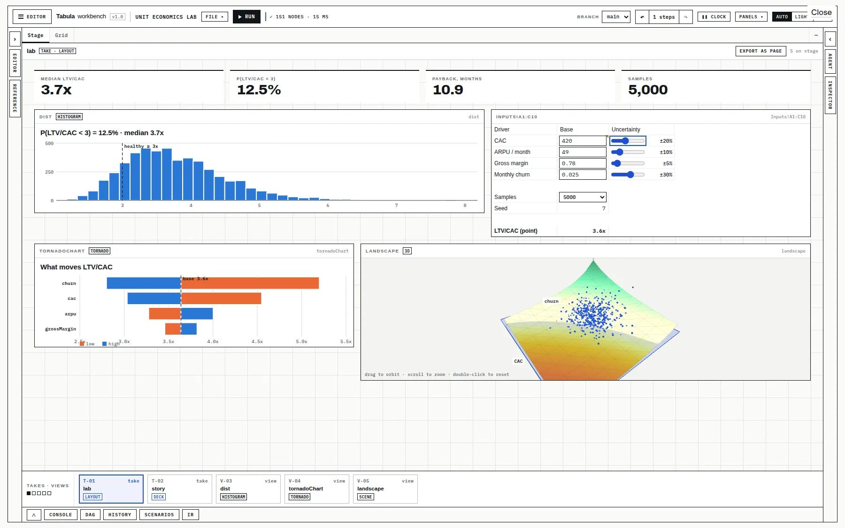845x528 pixels.
Task: Open the INSPECTOR side tab
Action: pyautogui.click(x=830, y=95)
